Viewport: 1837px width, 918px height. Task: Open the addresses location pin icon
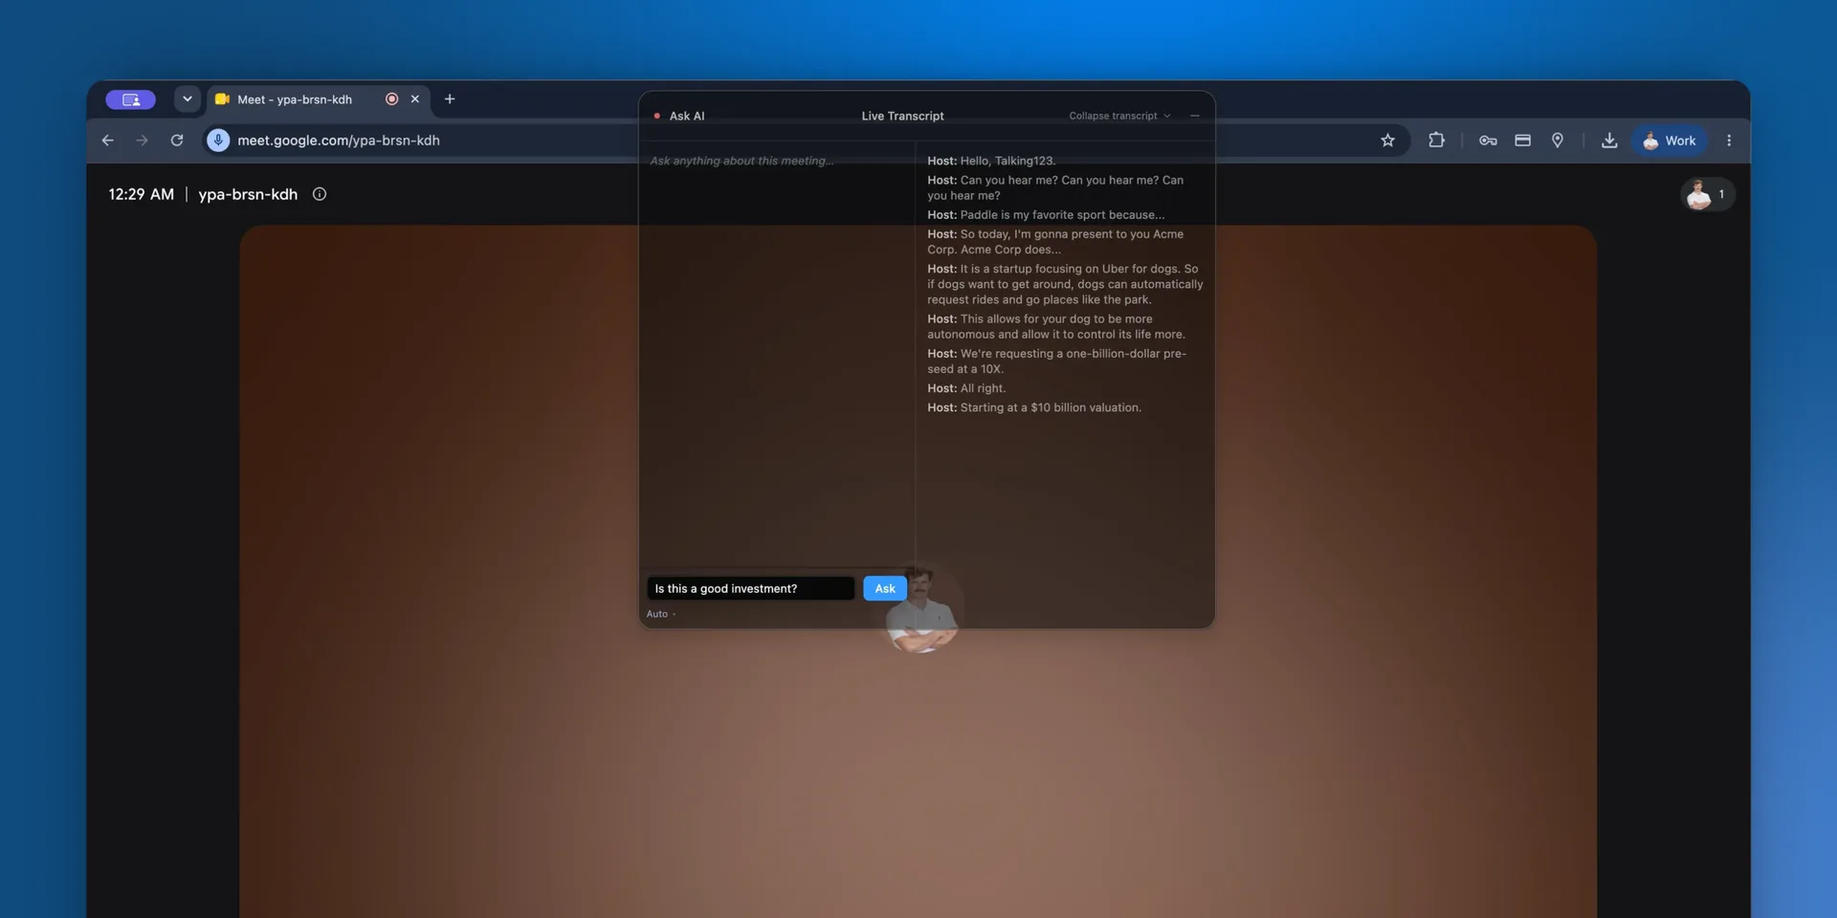point(1558,141)
